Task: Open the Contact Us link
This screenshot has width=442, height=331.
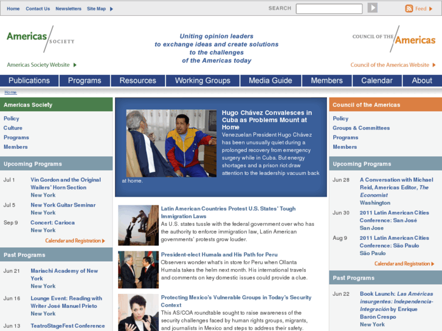Action: (x=38, y=9)
